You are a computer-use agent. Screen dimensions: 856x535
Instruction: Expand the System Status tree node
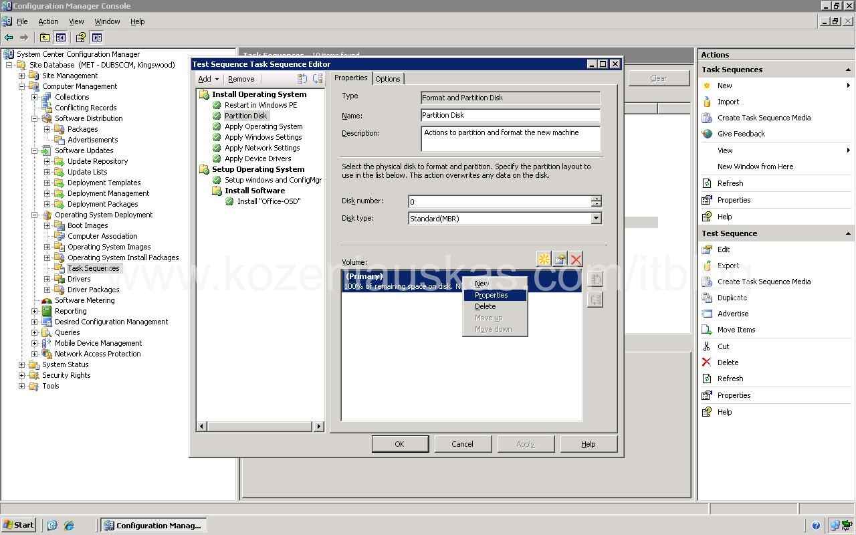21,364
